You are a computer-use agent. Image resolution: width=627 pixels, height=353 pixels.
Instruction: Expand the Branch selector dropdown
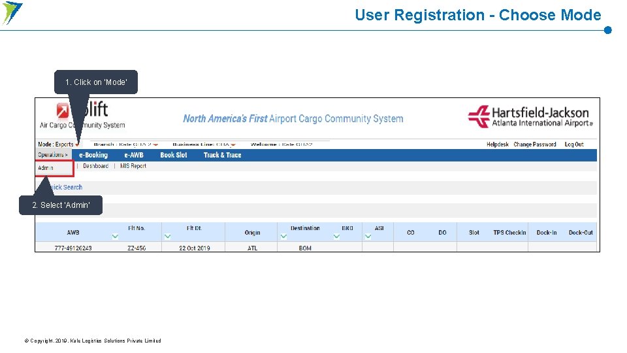pyautogui.click(x=155, y=145)
